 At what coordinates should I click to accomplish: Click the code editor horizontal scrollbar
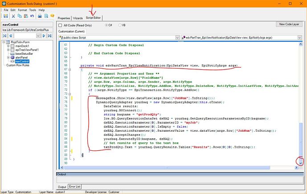(178, 167)
